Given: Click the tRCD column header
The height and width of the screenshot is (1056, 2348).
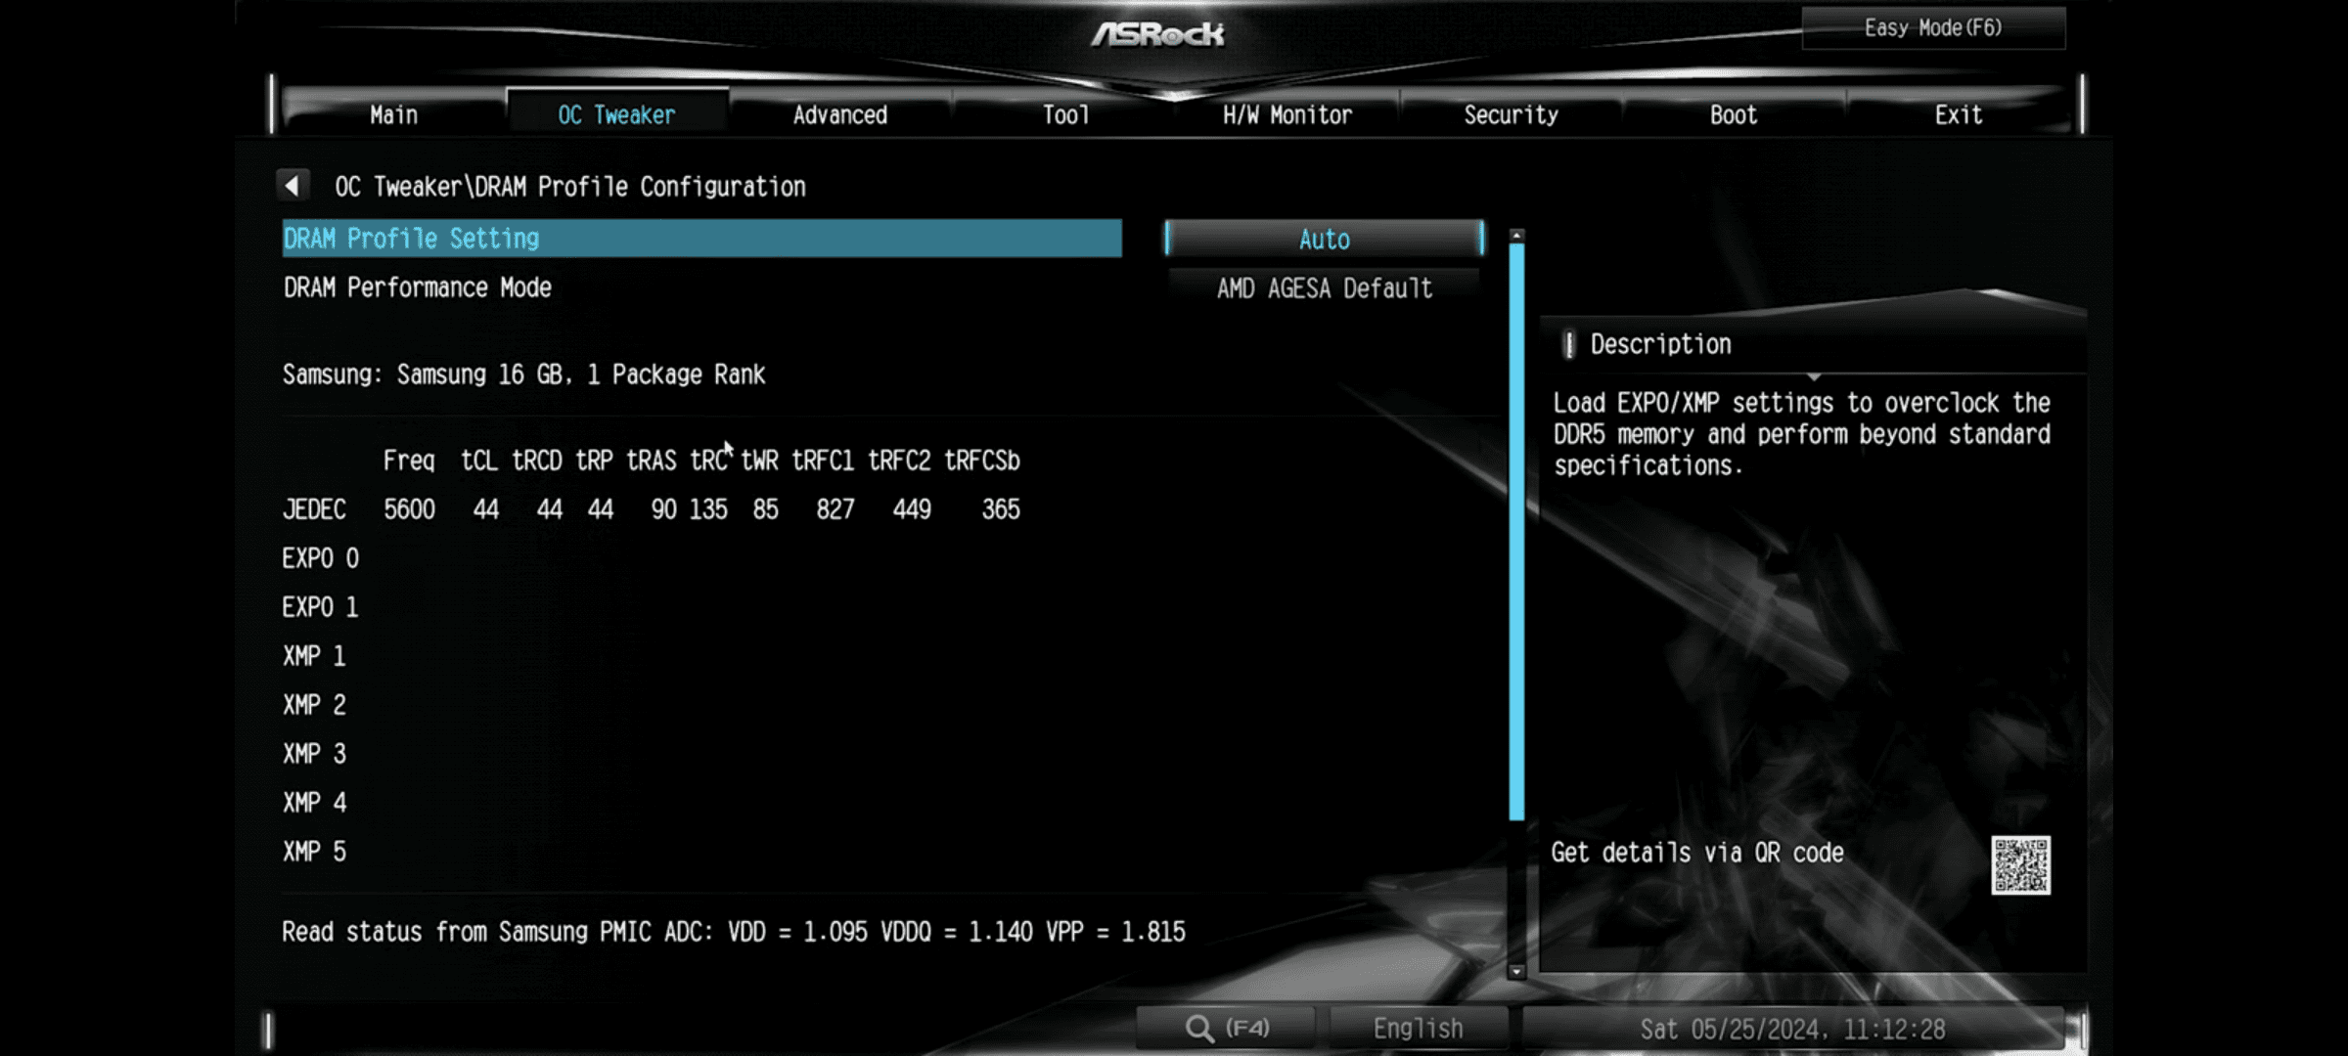Looking at the screenshot, I should [537, 461].
